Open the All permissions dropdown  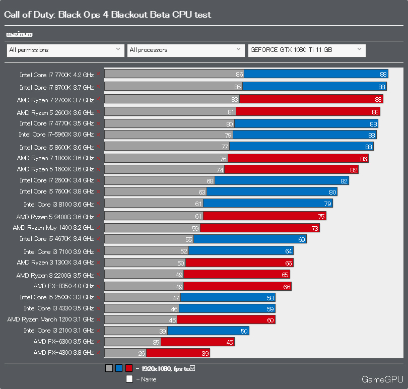pos(65,50)
